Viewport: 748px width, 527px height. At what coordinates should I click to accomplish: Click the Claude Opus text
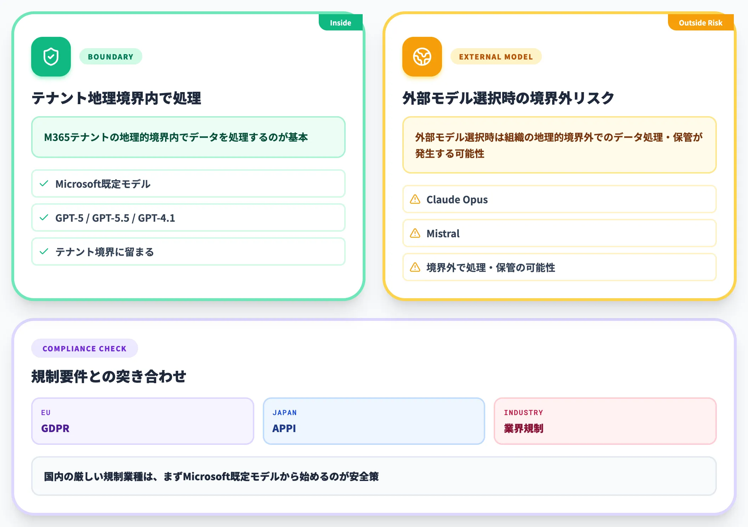click(x=457, y=199)
